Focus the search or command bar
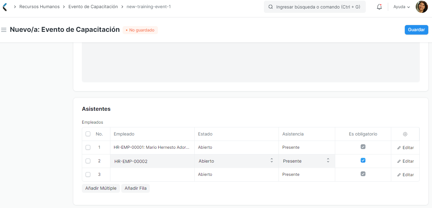Screen dimensions: 432x208 tap(315, 7)
